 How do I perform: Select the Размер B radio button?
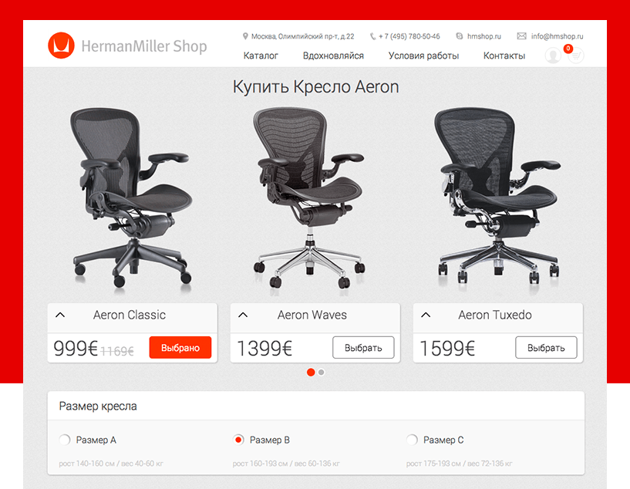click(x=238, y=440)
